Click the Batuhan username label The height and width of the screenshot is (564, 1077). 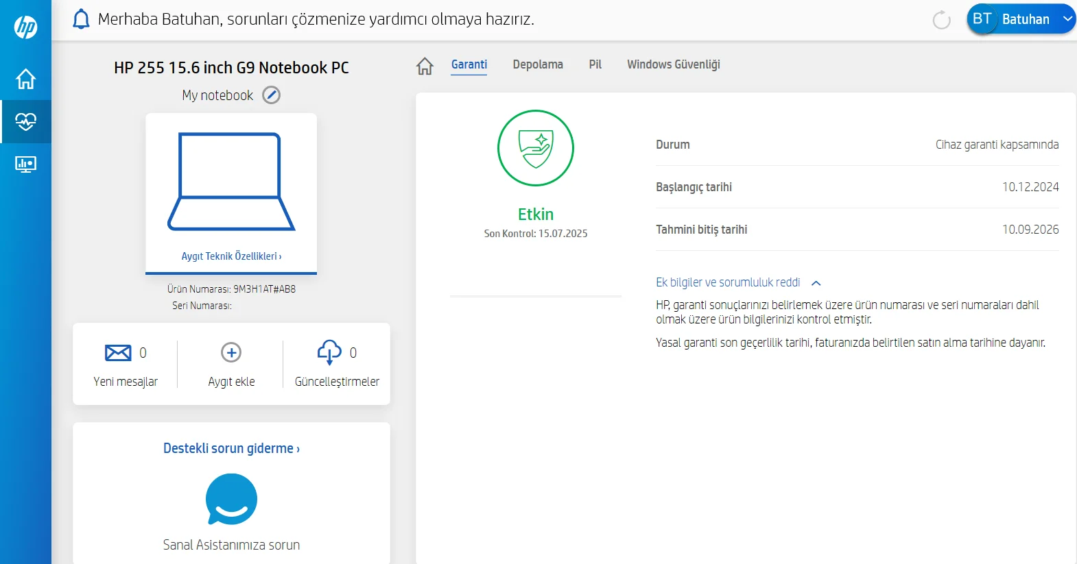1026,19
